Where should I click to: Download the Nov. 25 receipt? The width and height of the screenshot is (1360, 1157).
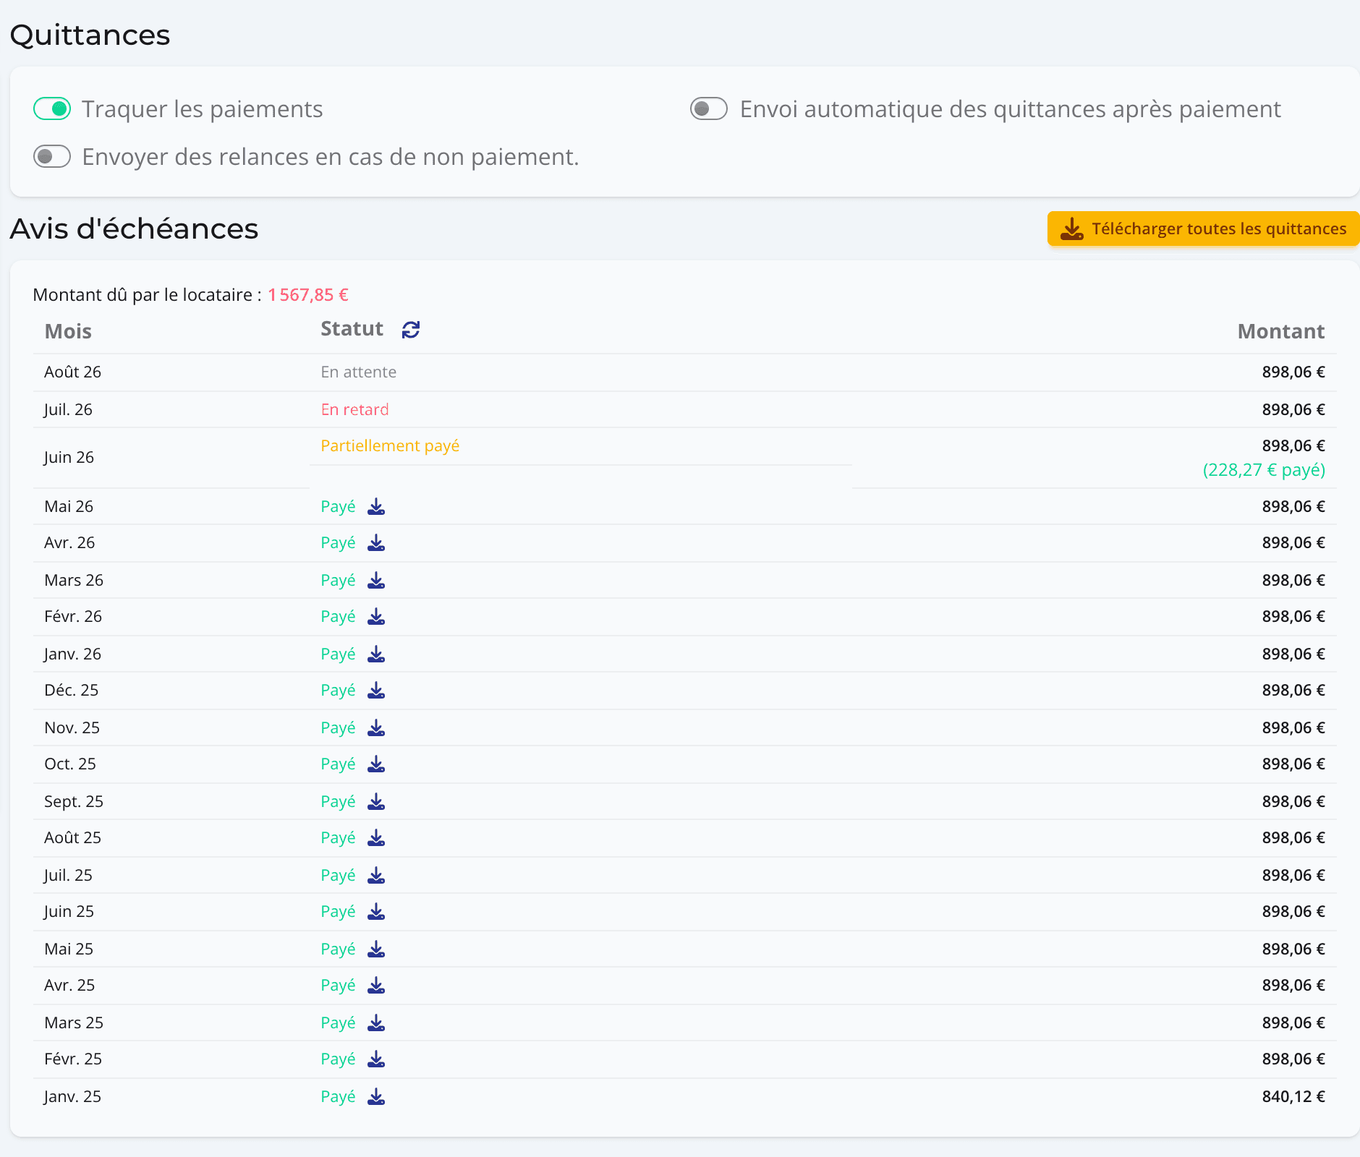(376, 728)
